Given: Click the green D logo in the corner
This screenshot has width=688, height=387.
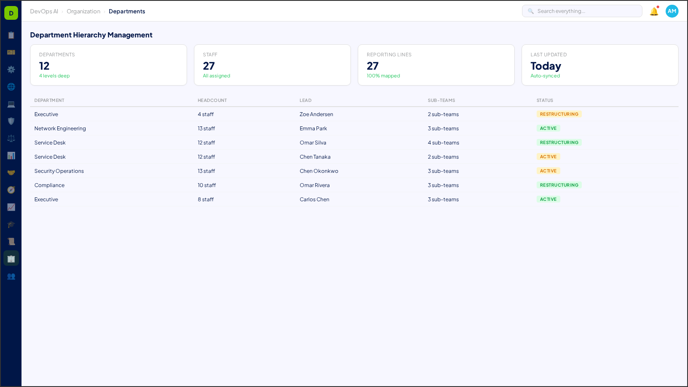Looking at the screenshot, I should tap(11, 12).
